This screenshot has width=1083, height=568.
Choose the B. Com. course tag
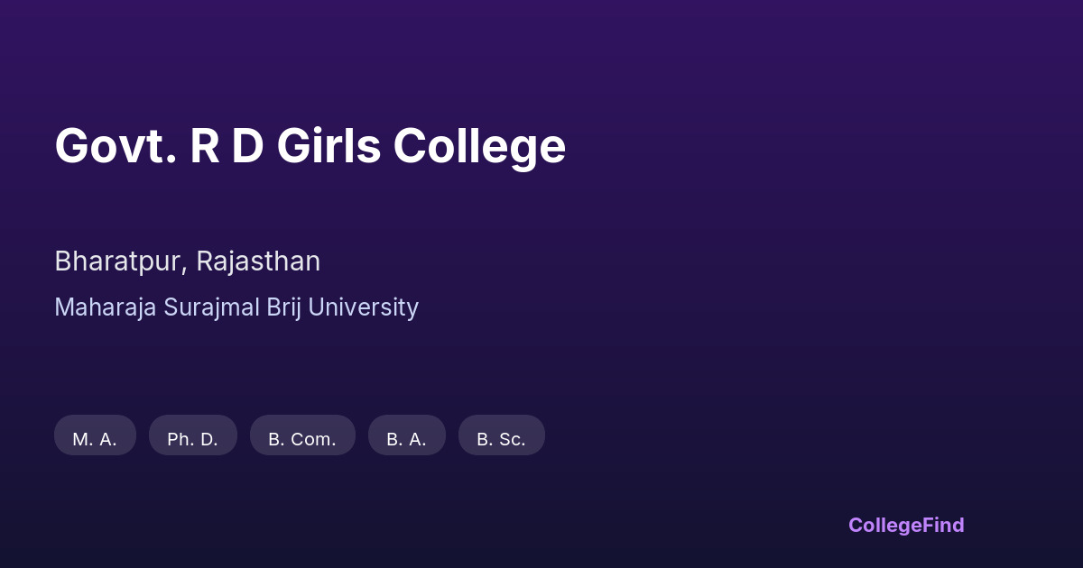[302, 439]
